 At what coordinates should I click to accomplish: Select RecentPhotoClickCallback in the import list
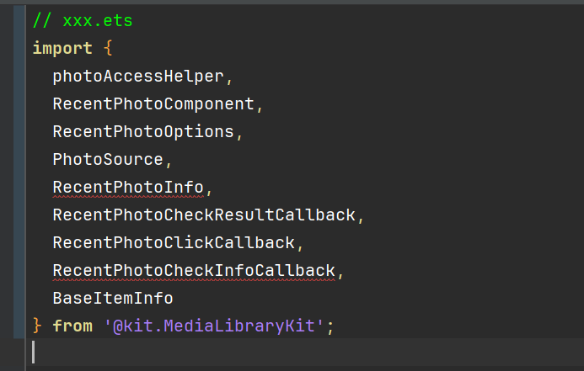[x=174, y=242]
